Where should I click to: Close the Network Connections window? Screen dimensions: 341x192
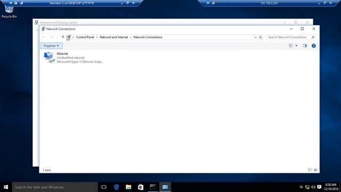(x=314, y=29)
